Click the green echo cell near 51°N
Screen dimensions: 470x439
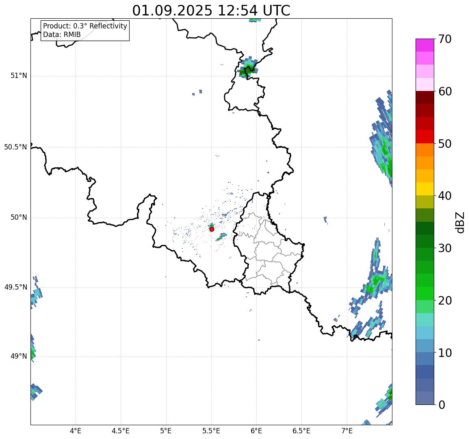[x=248, y=68]
